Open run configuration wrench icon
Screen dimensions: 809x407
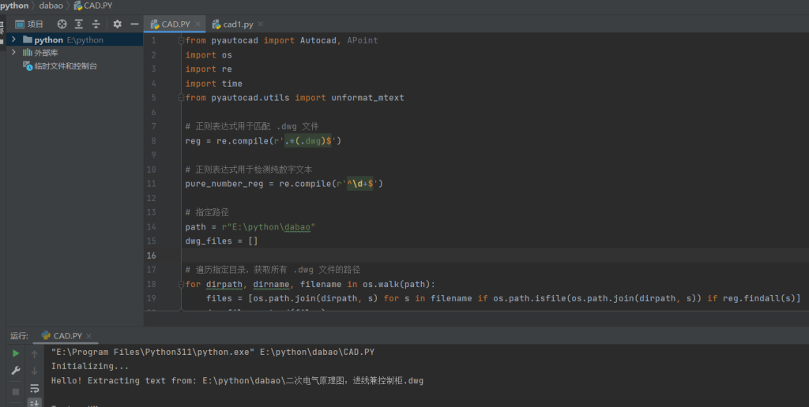point(16,371)
